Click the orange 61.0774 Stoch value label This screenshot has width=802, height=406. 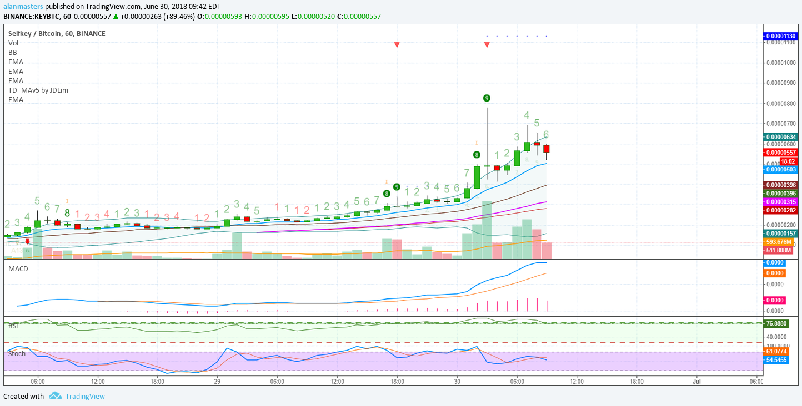tap(776, 351)
